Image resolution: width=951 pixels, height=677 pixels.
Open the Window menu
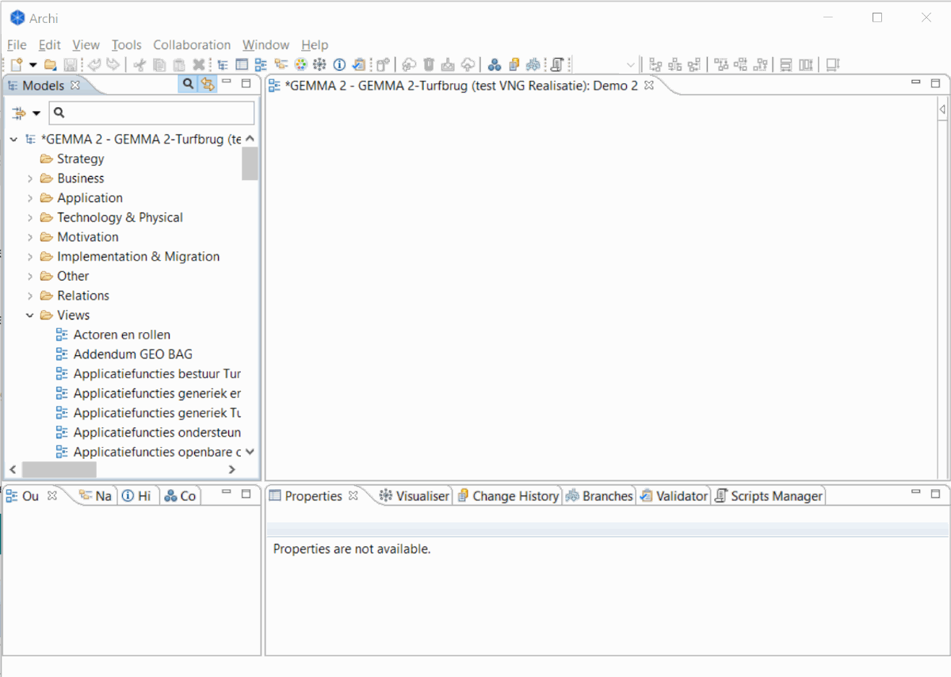tap(265, 45)
